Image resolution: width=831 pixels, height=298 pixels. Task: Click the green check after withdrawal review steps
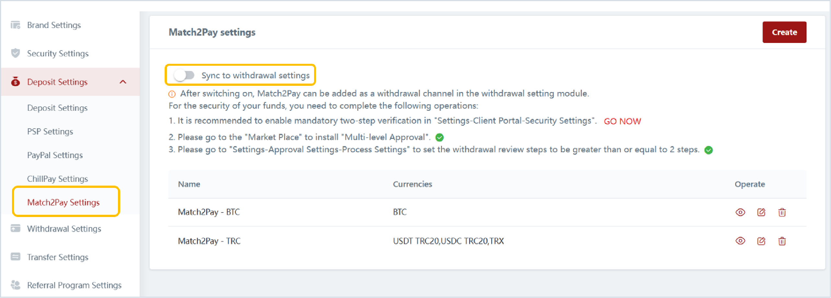[x=709, y=150]
